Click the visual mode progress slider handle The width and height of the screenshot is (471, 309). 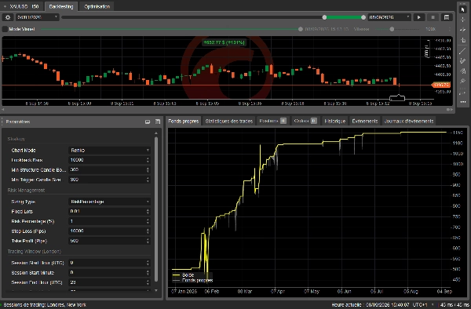[x=301, y=29]
